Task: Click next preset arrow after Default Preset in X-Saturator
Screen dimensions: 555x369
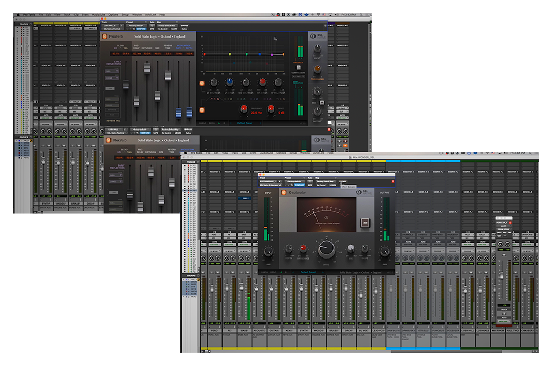Action: click(323, 272)
